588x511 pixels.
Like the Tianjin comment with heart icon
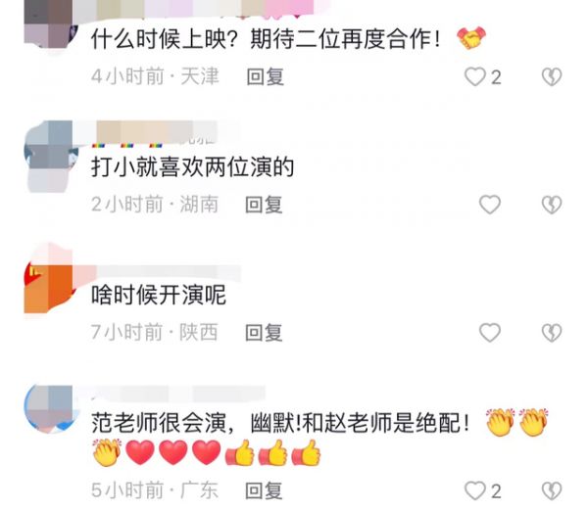(x=475, y=76)
